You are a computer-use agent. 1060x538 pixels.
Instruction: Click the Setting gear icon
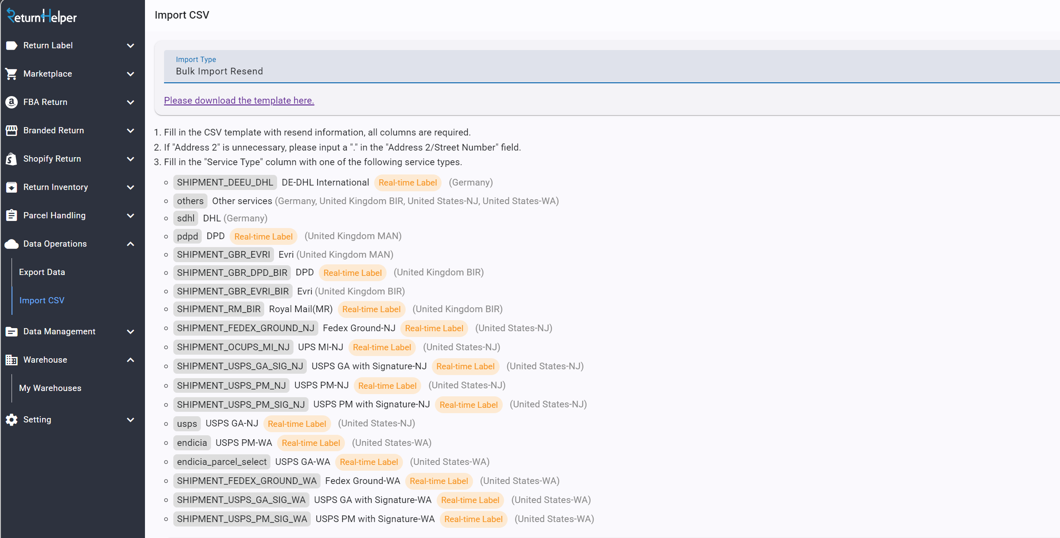(x=12, y=420)
